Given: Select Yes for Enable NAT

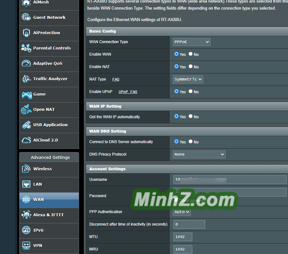Looking at the screenshot, I should click(x=176, y=66).
